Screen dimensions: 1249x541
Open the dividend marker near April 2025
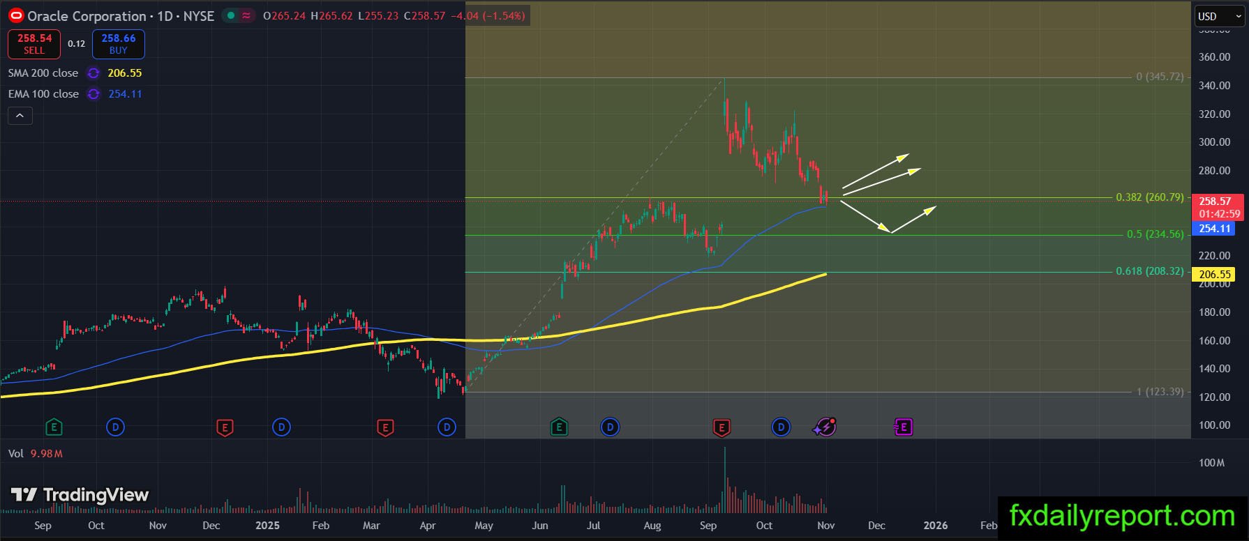click(x=447, y=427)
